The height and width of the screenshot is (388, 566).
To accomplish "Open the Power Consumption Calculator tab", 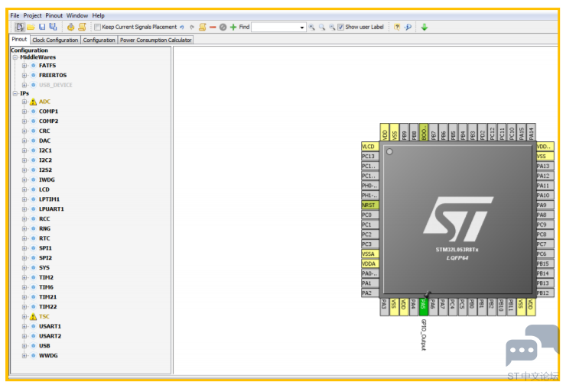I will 155,40.
